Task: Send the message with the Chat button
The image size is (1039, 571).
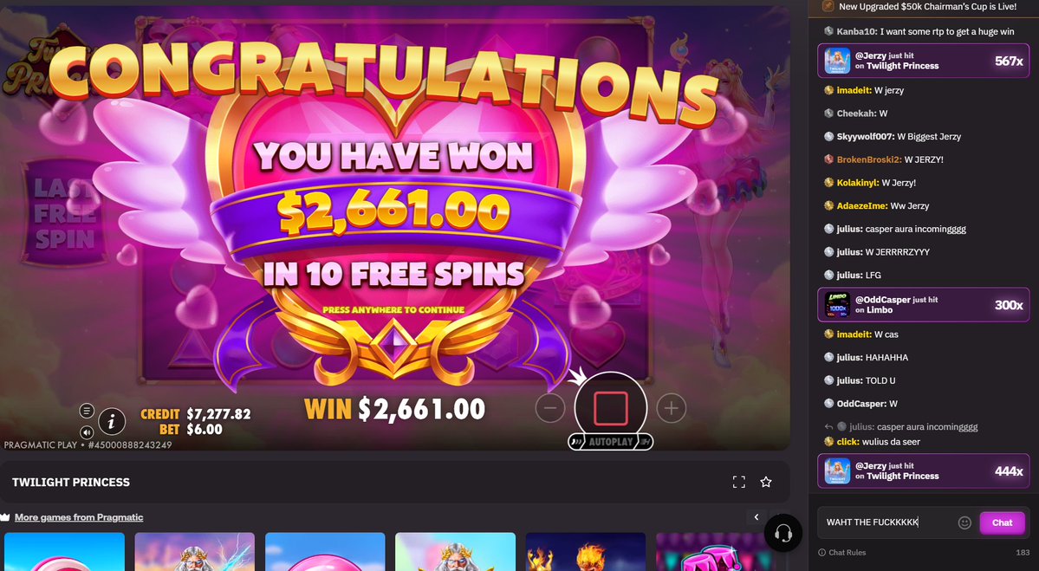Action: coord(1002,522)
